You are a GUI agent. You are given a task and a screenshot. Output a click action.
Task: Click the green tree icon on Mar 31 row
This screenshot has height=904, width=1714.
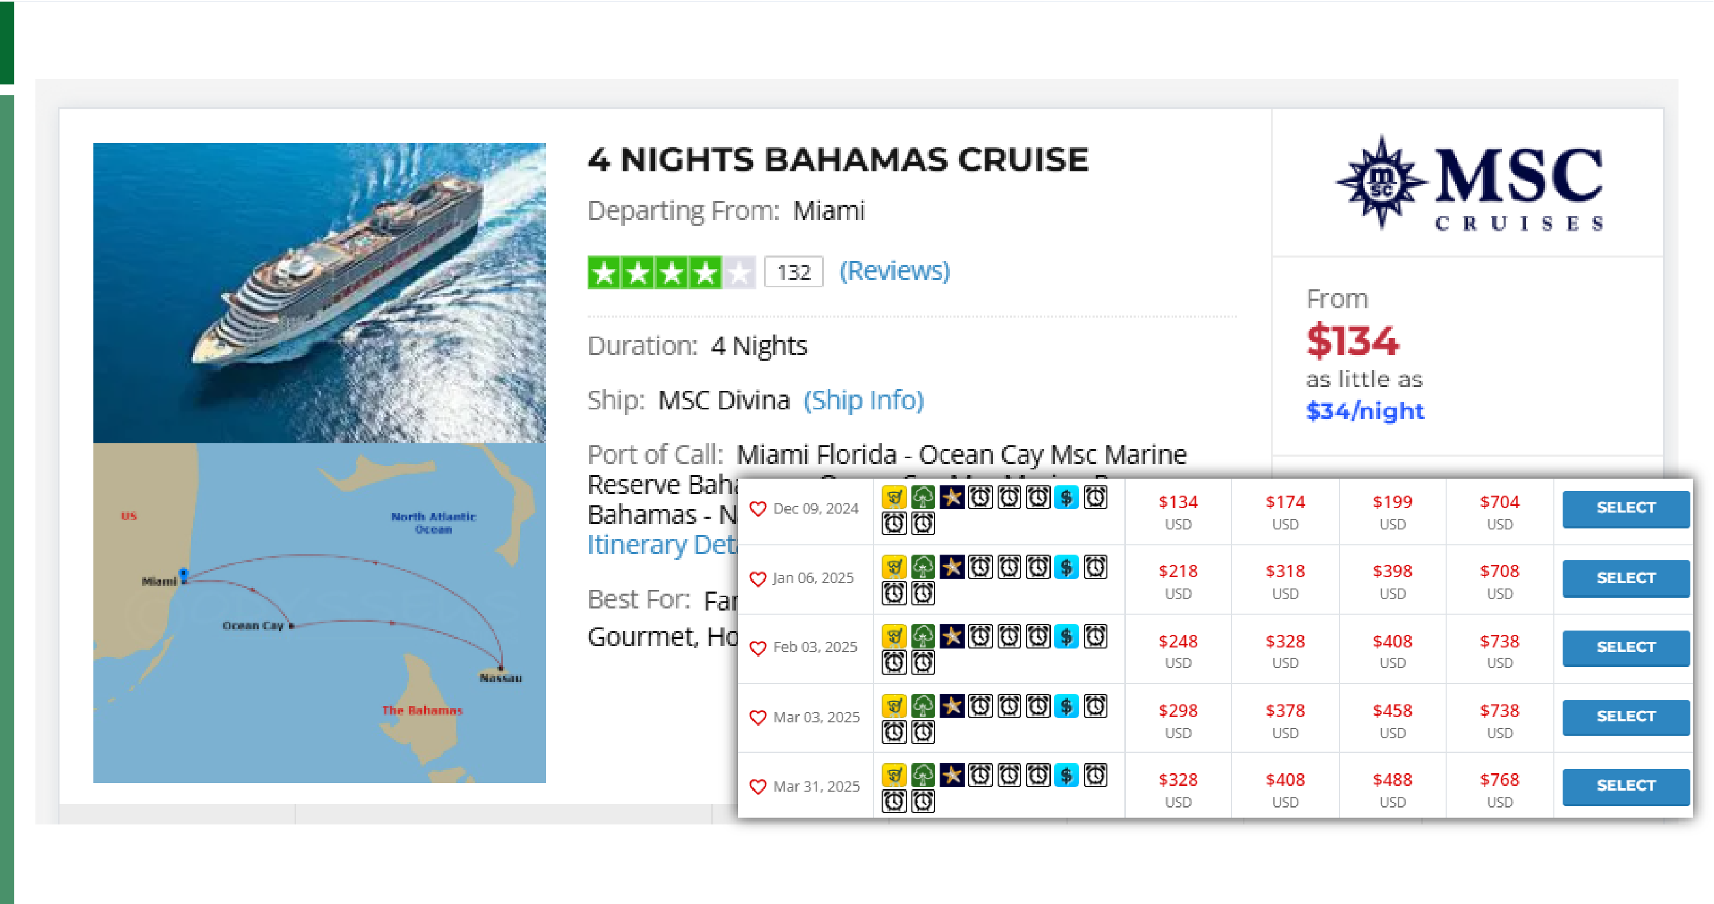click(923, 776)
